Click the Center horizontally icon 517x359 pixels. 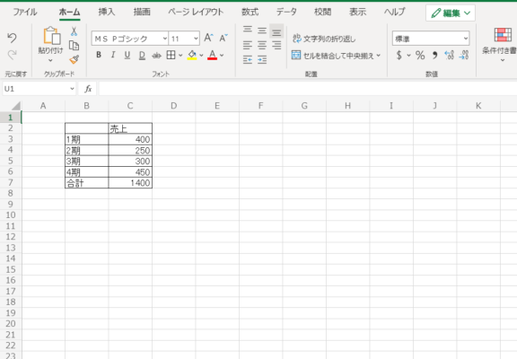(x=262, y=45)
